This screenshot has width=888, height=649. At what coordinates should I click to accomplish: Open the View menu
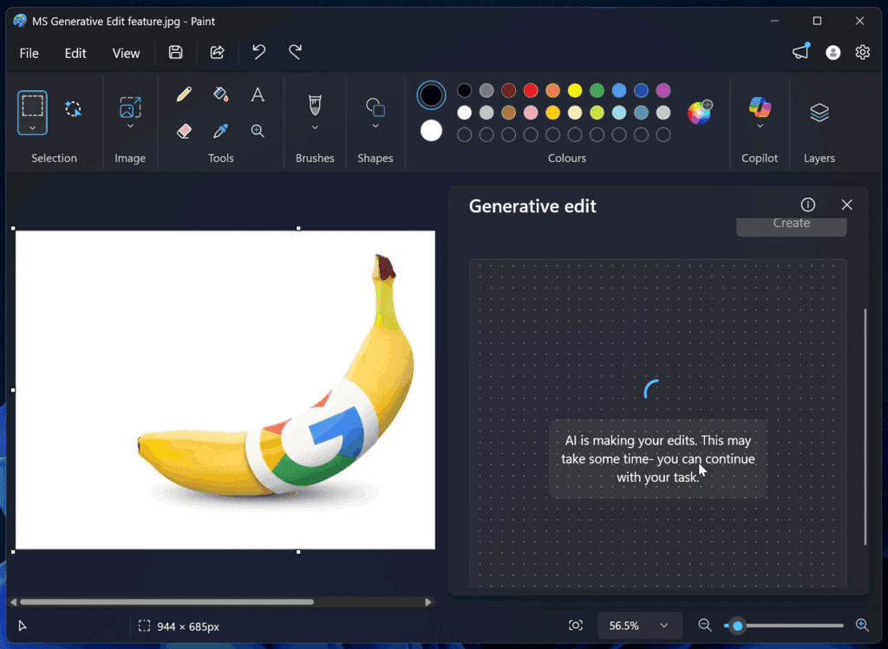coord(126,53)
